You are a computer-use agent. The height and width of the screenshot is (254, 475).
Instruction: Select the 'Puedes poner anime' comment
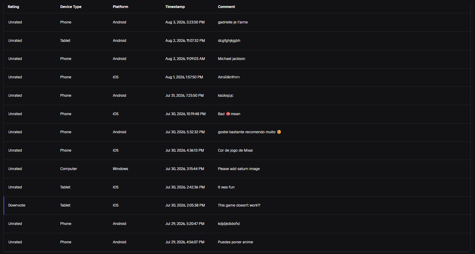point(235,242)
